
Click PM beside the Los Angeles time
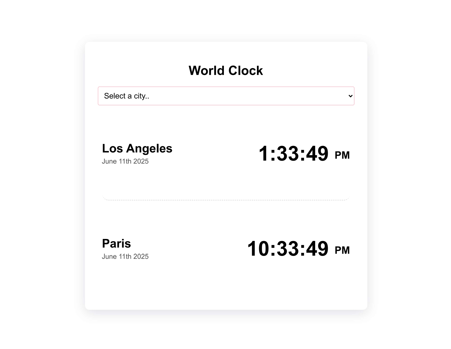click(x=342, y=155)
